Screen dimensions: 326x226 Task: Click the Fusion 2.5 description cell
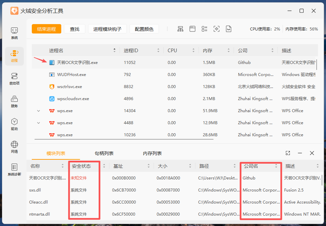[294, 190]
